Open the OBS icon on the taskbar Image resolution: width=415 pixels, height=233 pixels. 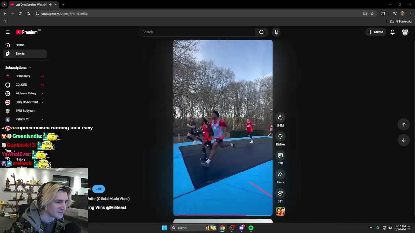click(x=232, y=228)
